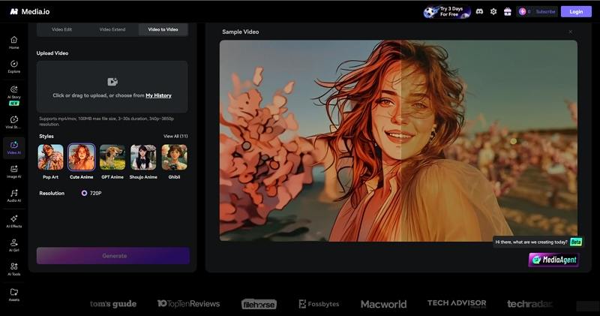The image size is (600, 316).
Task: Choose the Pop Art style thumbnail
Action: pos(50,157)
